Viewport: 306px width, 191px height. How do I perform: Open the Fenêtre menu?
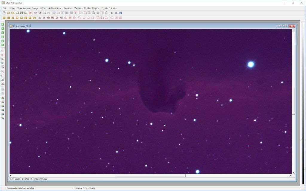tap(105, 8)
